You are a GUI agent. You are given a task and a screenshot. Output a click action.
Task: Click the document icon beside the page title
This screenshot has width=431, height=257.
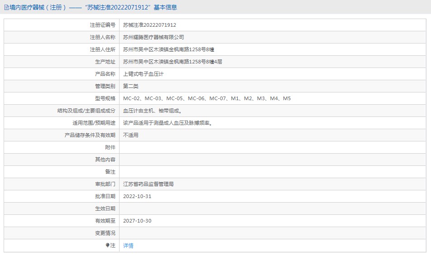(6, 7)
